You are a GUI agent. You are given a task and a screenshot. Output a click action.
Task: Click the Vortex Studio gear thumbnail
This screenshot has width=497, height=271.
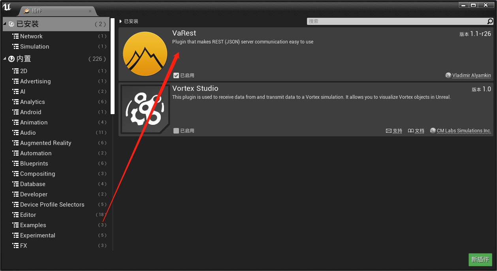145,109
